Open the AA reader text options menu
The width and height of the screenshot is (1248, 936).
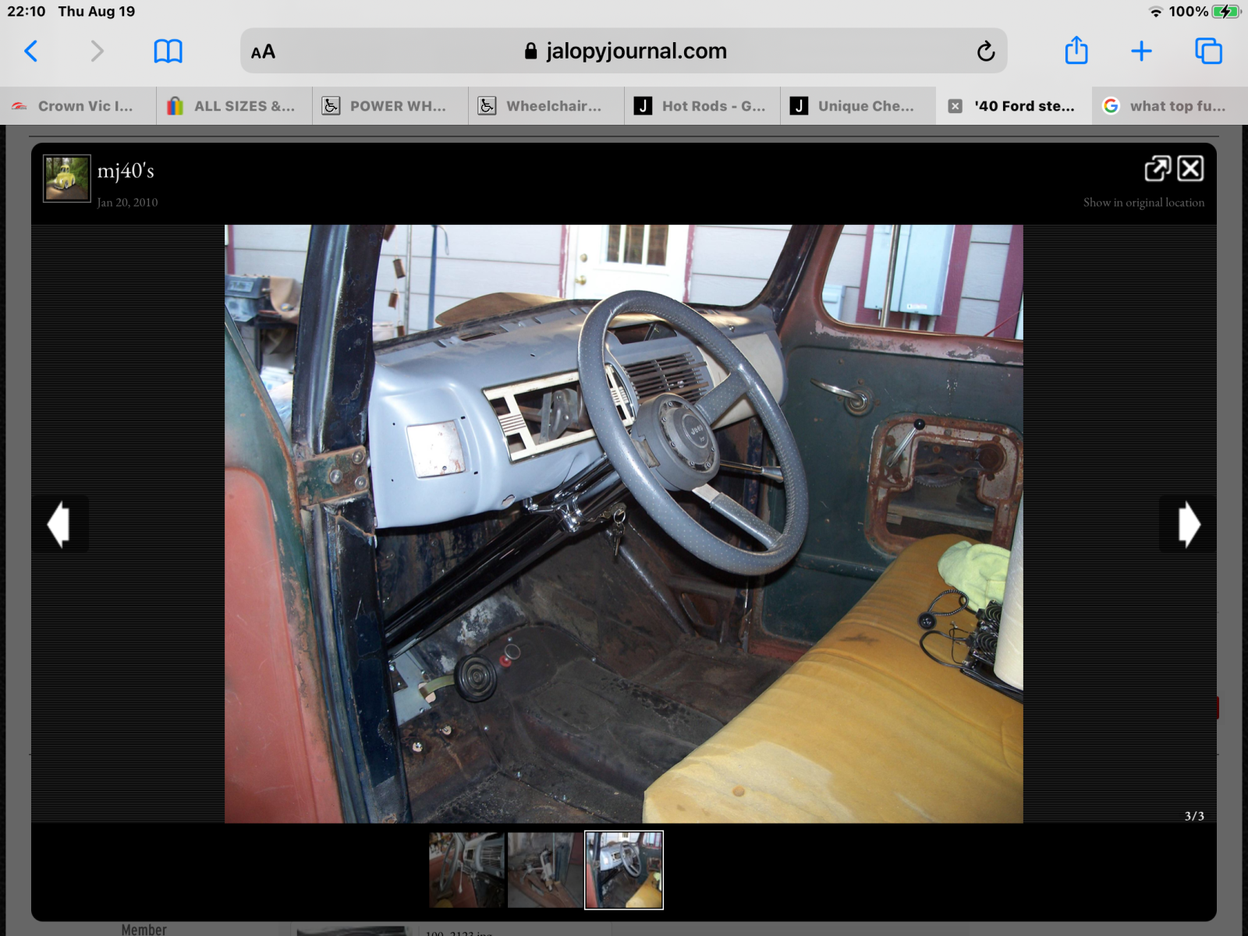[263, 52]
